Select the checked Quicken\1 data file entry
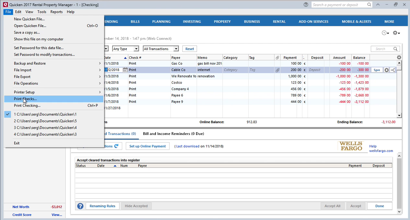410x220 pixels. tap(45, 114)
